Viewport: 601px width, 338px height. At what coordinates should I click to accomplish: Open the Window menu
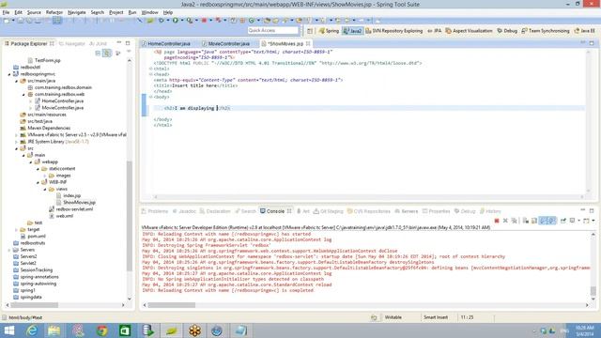point(149,12)
